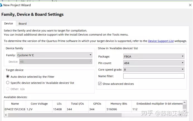Sort by the LEs column header

point(59,104)
